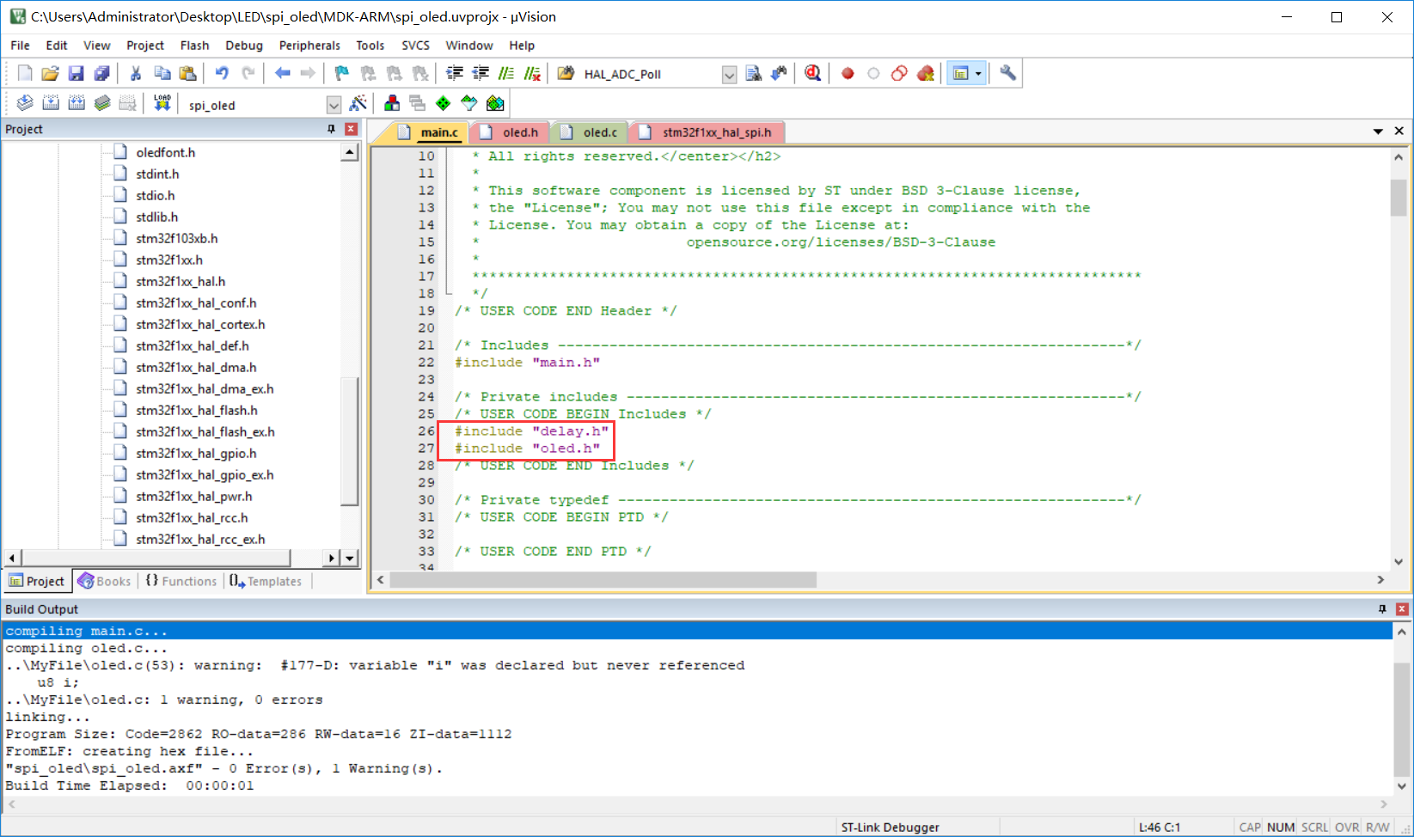This screenshot has height=837, width=1414.
Task: Copy the selection from toolbar
Action: (x=162, y=74)
